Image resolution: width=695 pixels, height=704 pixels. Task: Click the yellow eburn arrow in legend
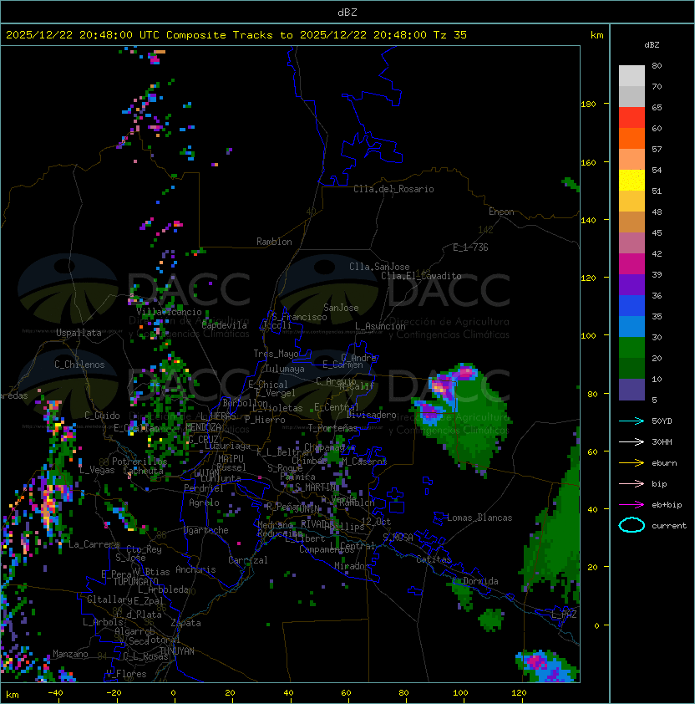pyautogui.click(x=632, y=462)
